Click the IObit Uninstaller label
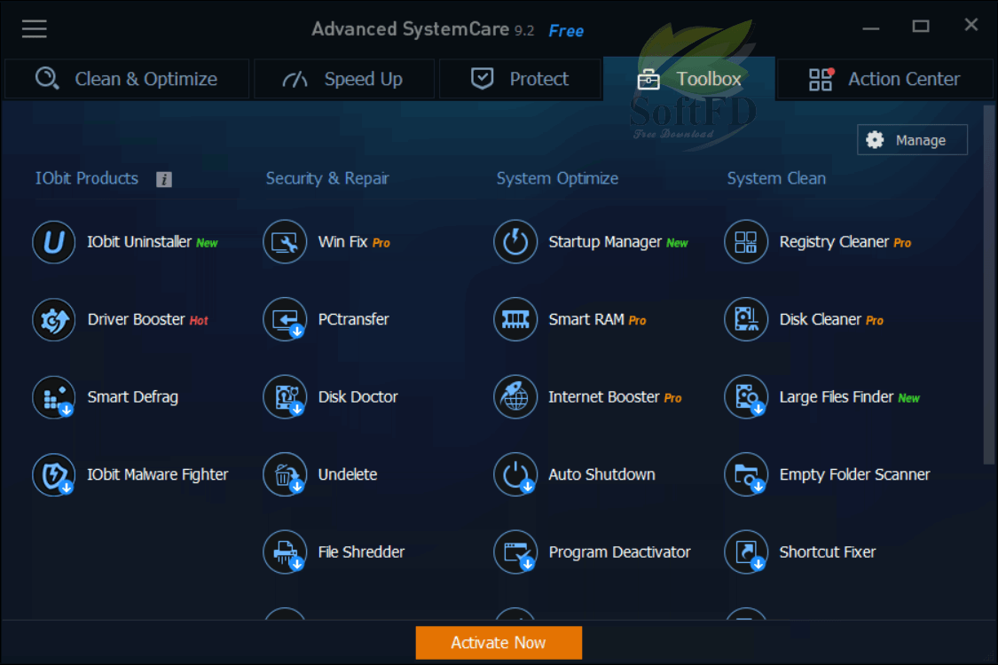Image resolution: width=998 pixels, height=665 pixels. click(139, 242)
